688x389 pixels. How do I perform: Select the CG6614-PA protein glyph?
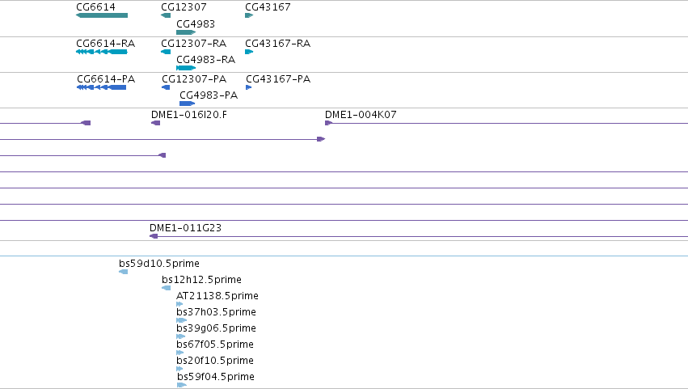coord(101,87)
